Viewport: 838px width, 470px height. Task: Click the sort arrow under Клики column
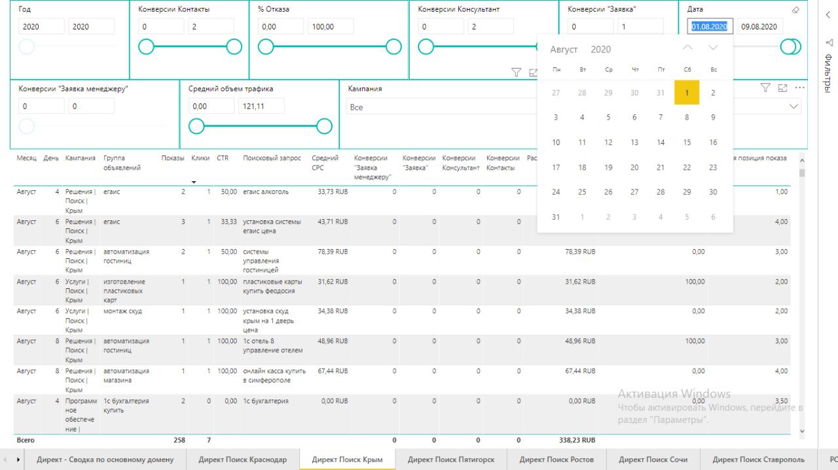click(194, 182)
